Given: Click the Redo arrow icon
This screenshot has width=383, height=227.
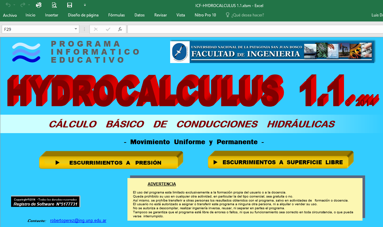Looking at the screenshot, I should pyautogui.click(x=23, y=5).
